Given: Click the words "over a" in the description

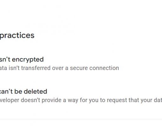Looking at the screenshot, I should tap(60, 68).
